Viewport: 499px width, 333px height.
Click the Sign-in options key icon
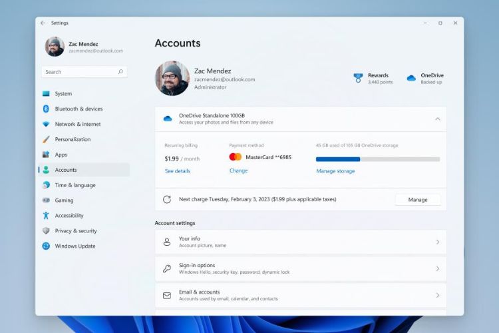[x=167, y=268]
